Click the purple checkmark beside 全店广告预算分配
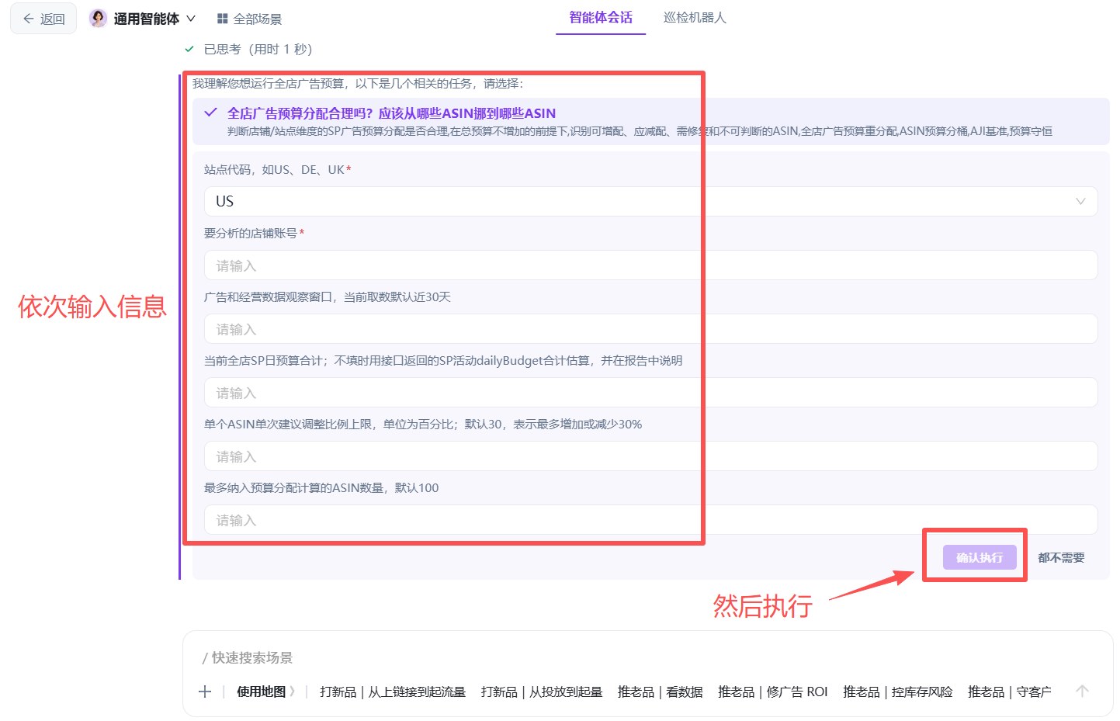This screenshot has width=1120, height=721. click(210, 113)
